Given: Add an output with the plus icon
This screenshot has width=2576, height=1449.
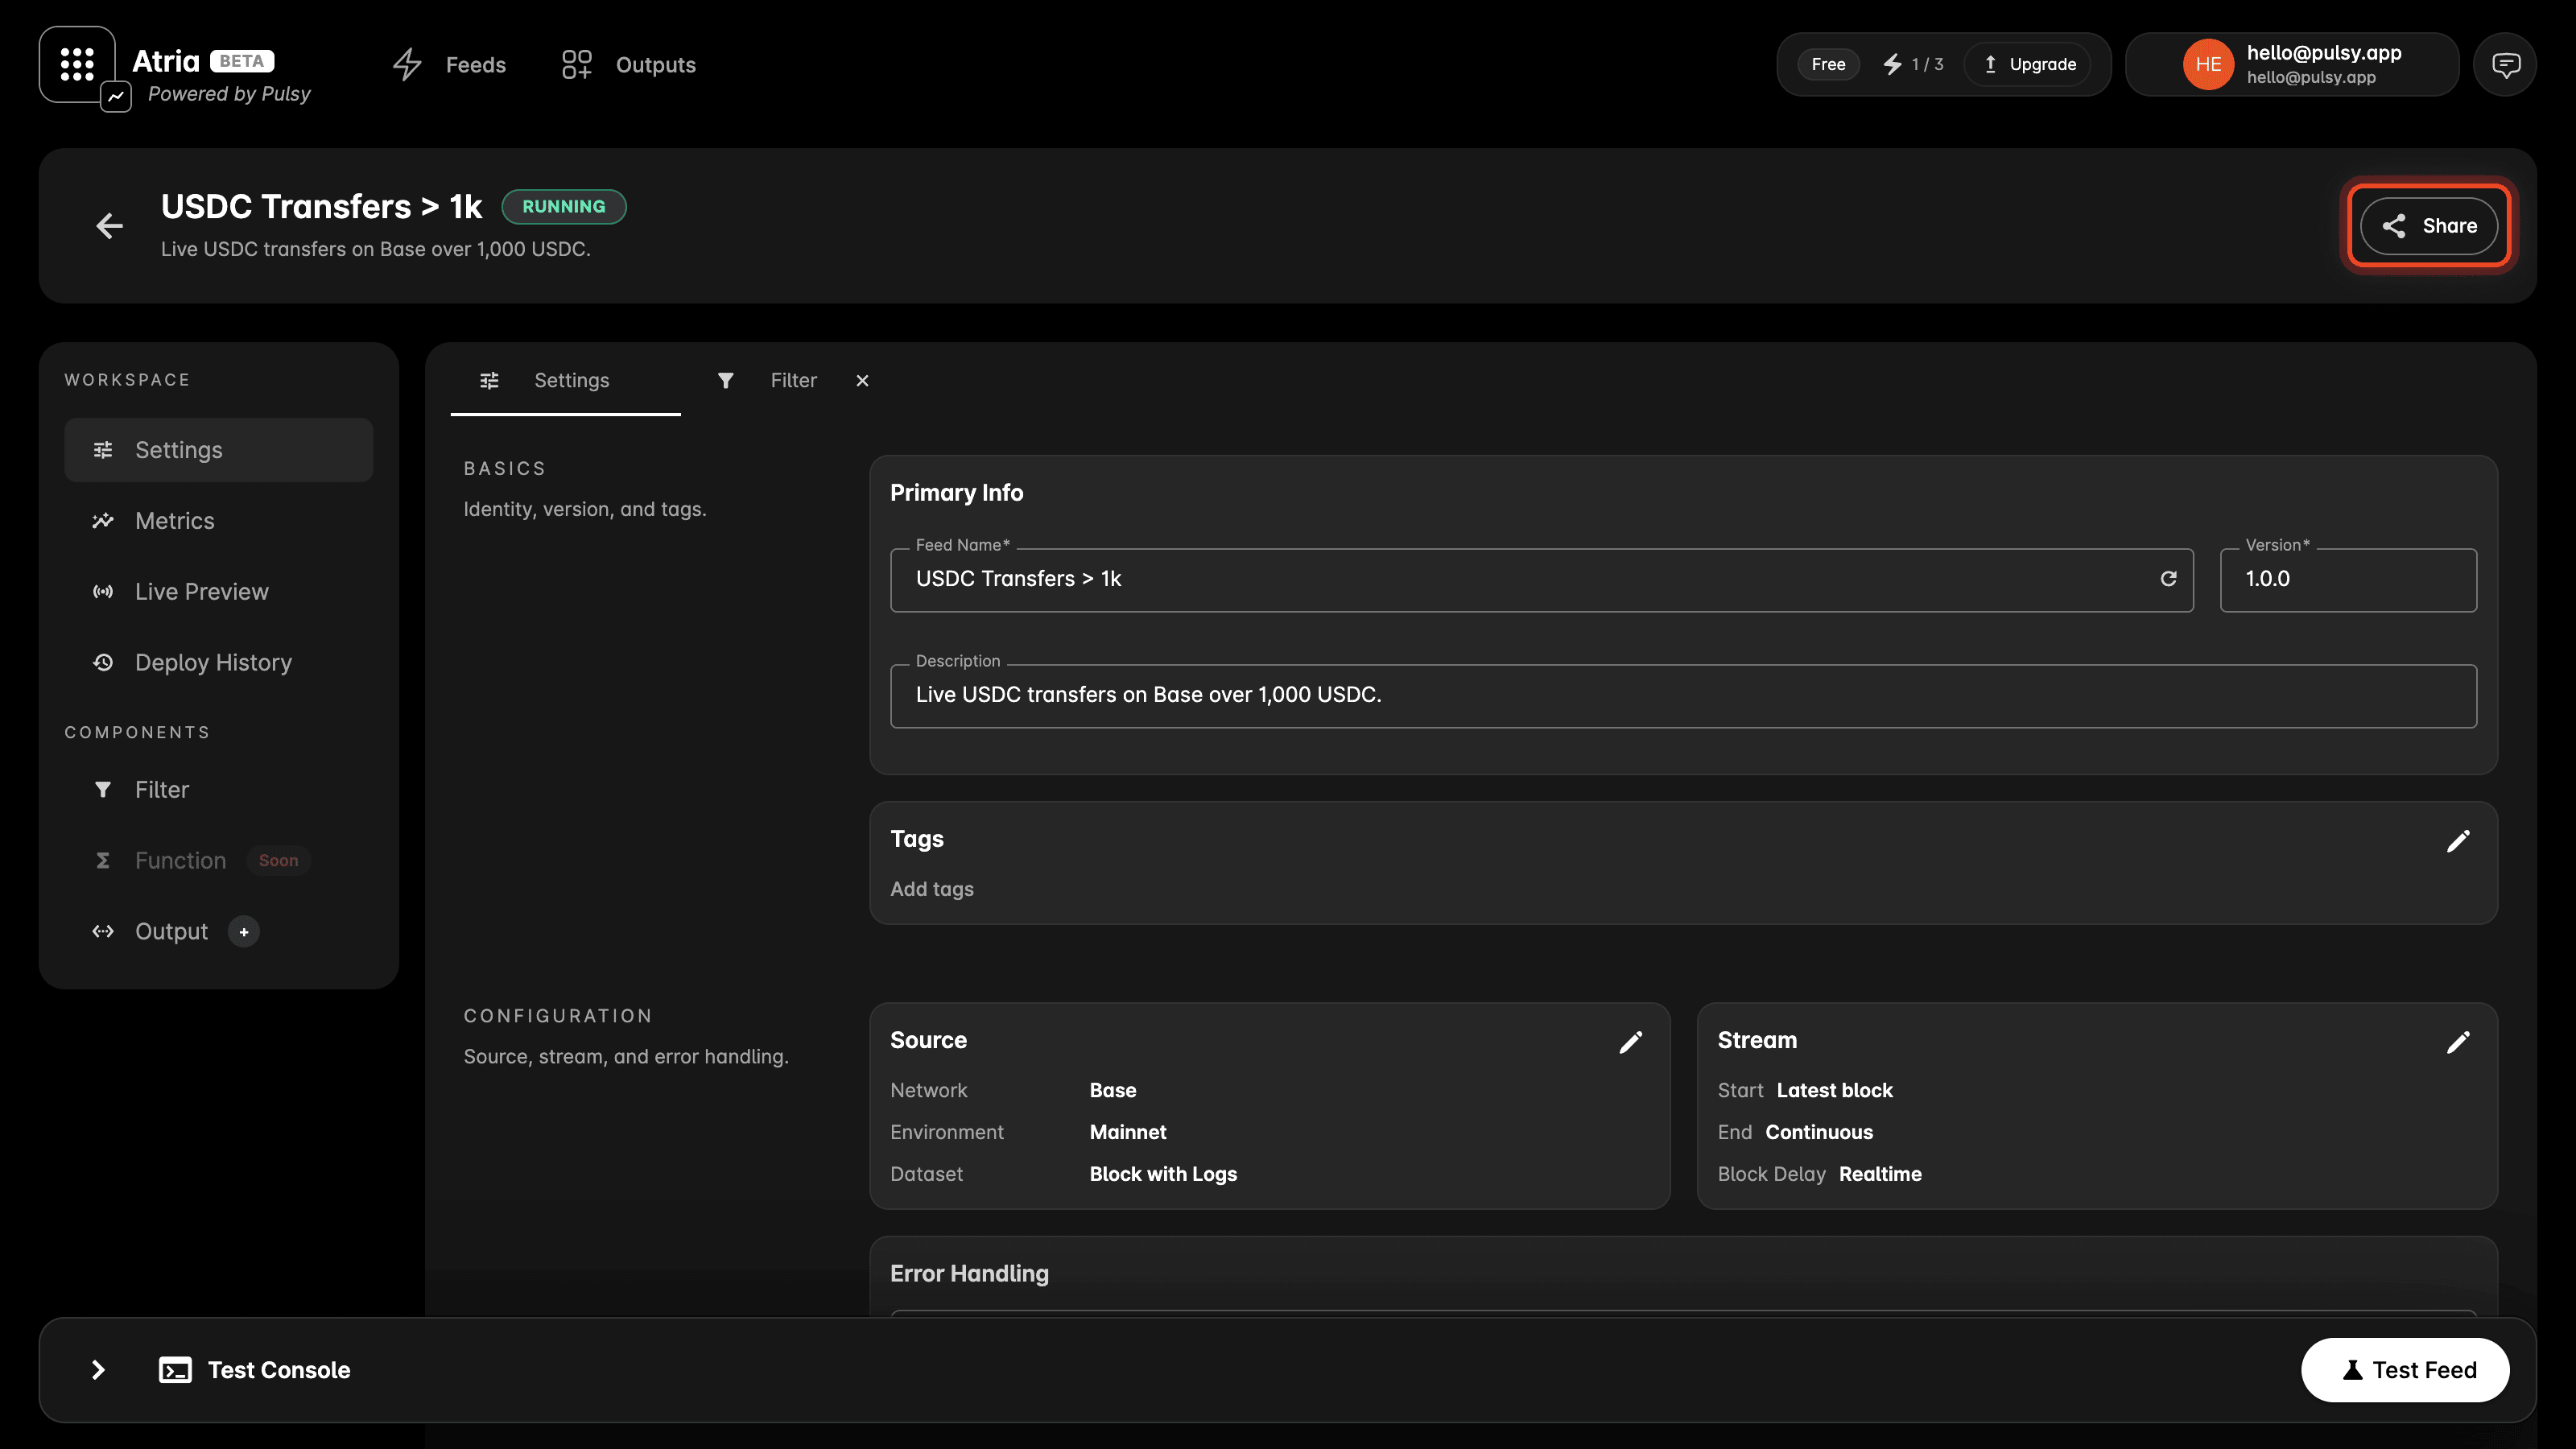Looking at the screenshot, I should point(244,932).
